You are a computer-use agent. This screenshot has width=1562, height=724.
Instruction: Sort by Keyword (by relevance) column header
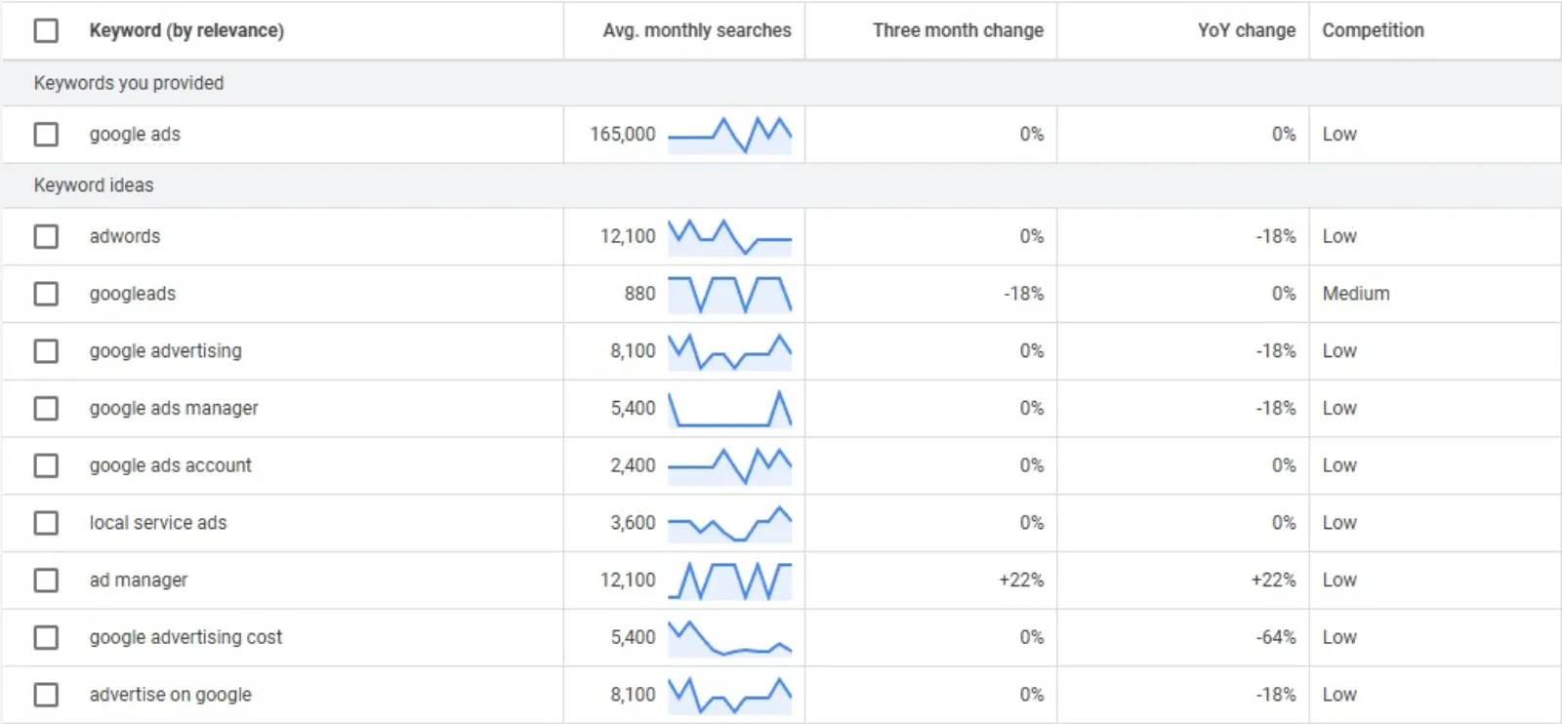pos(186,30)
